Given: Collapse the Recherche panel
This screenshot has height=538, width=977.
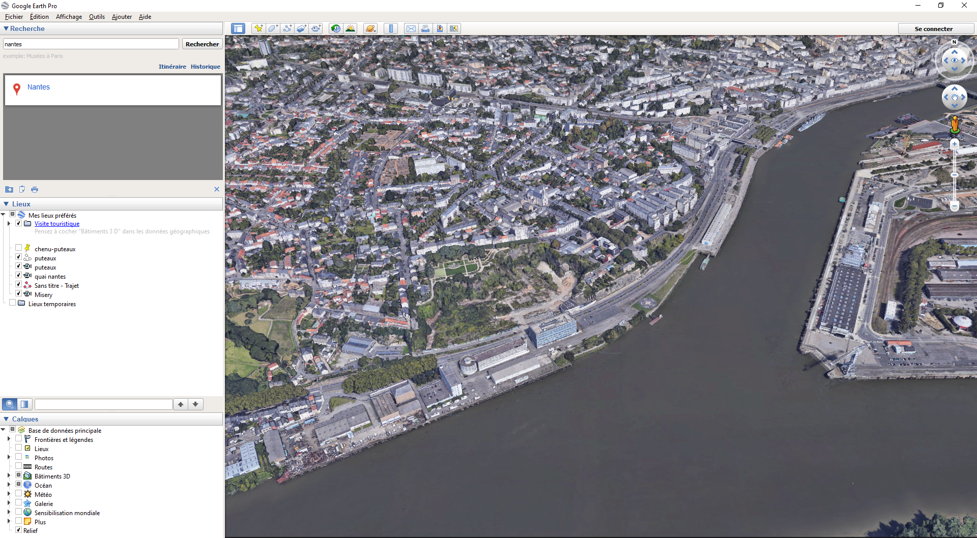Looking at the screenshot, I should 6,29.
